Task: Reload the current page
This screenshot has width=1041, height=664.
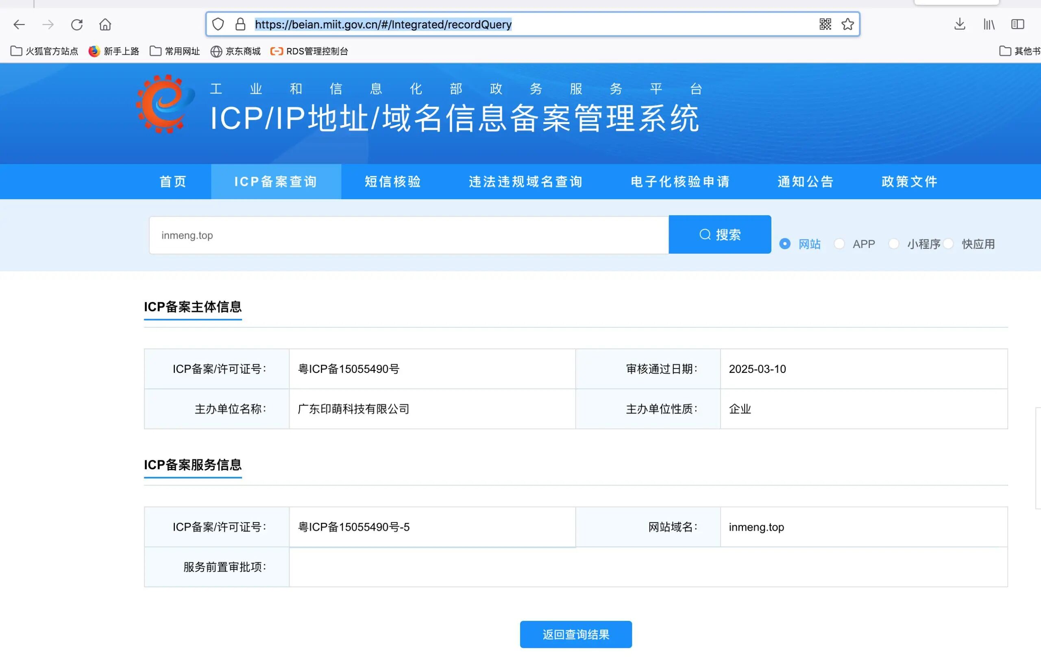Action: [77, 25]
